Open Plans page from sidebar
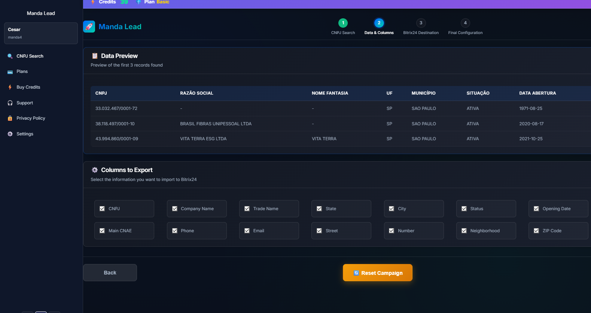Viewport: 591px width, 313px height. 22,71
